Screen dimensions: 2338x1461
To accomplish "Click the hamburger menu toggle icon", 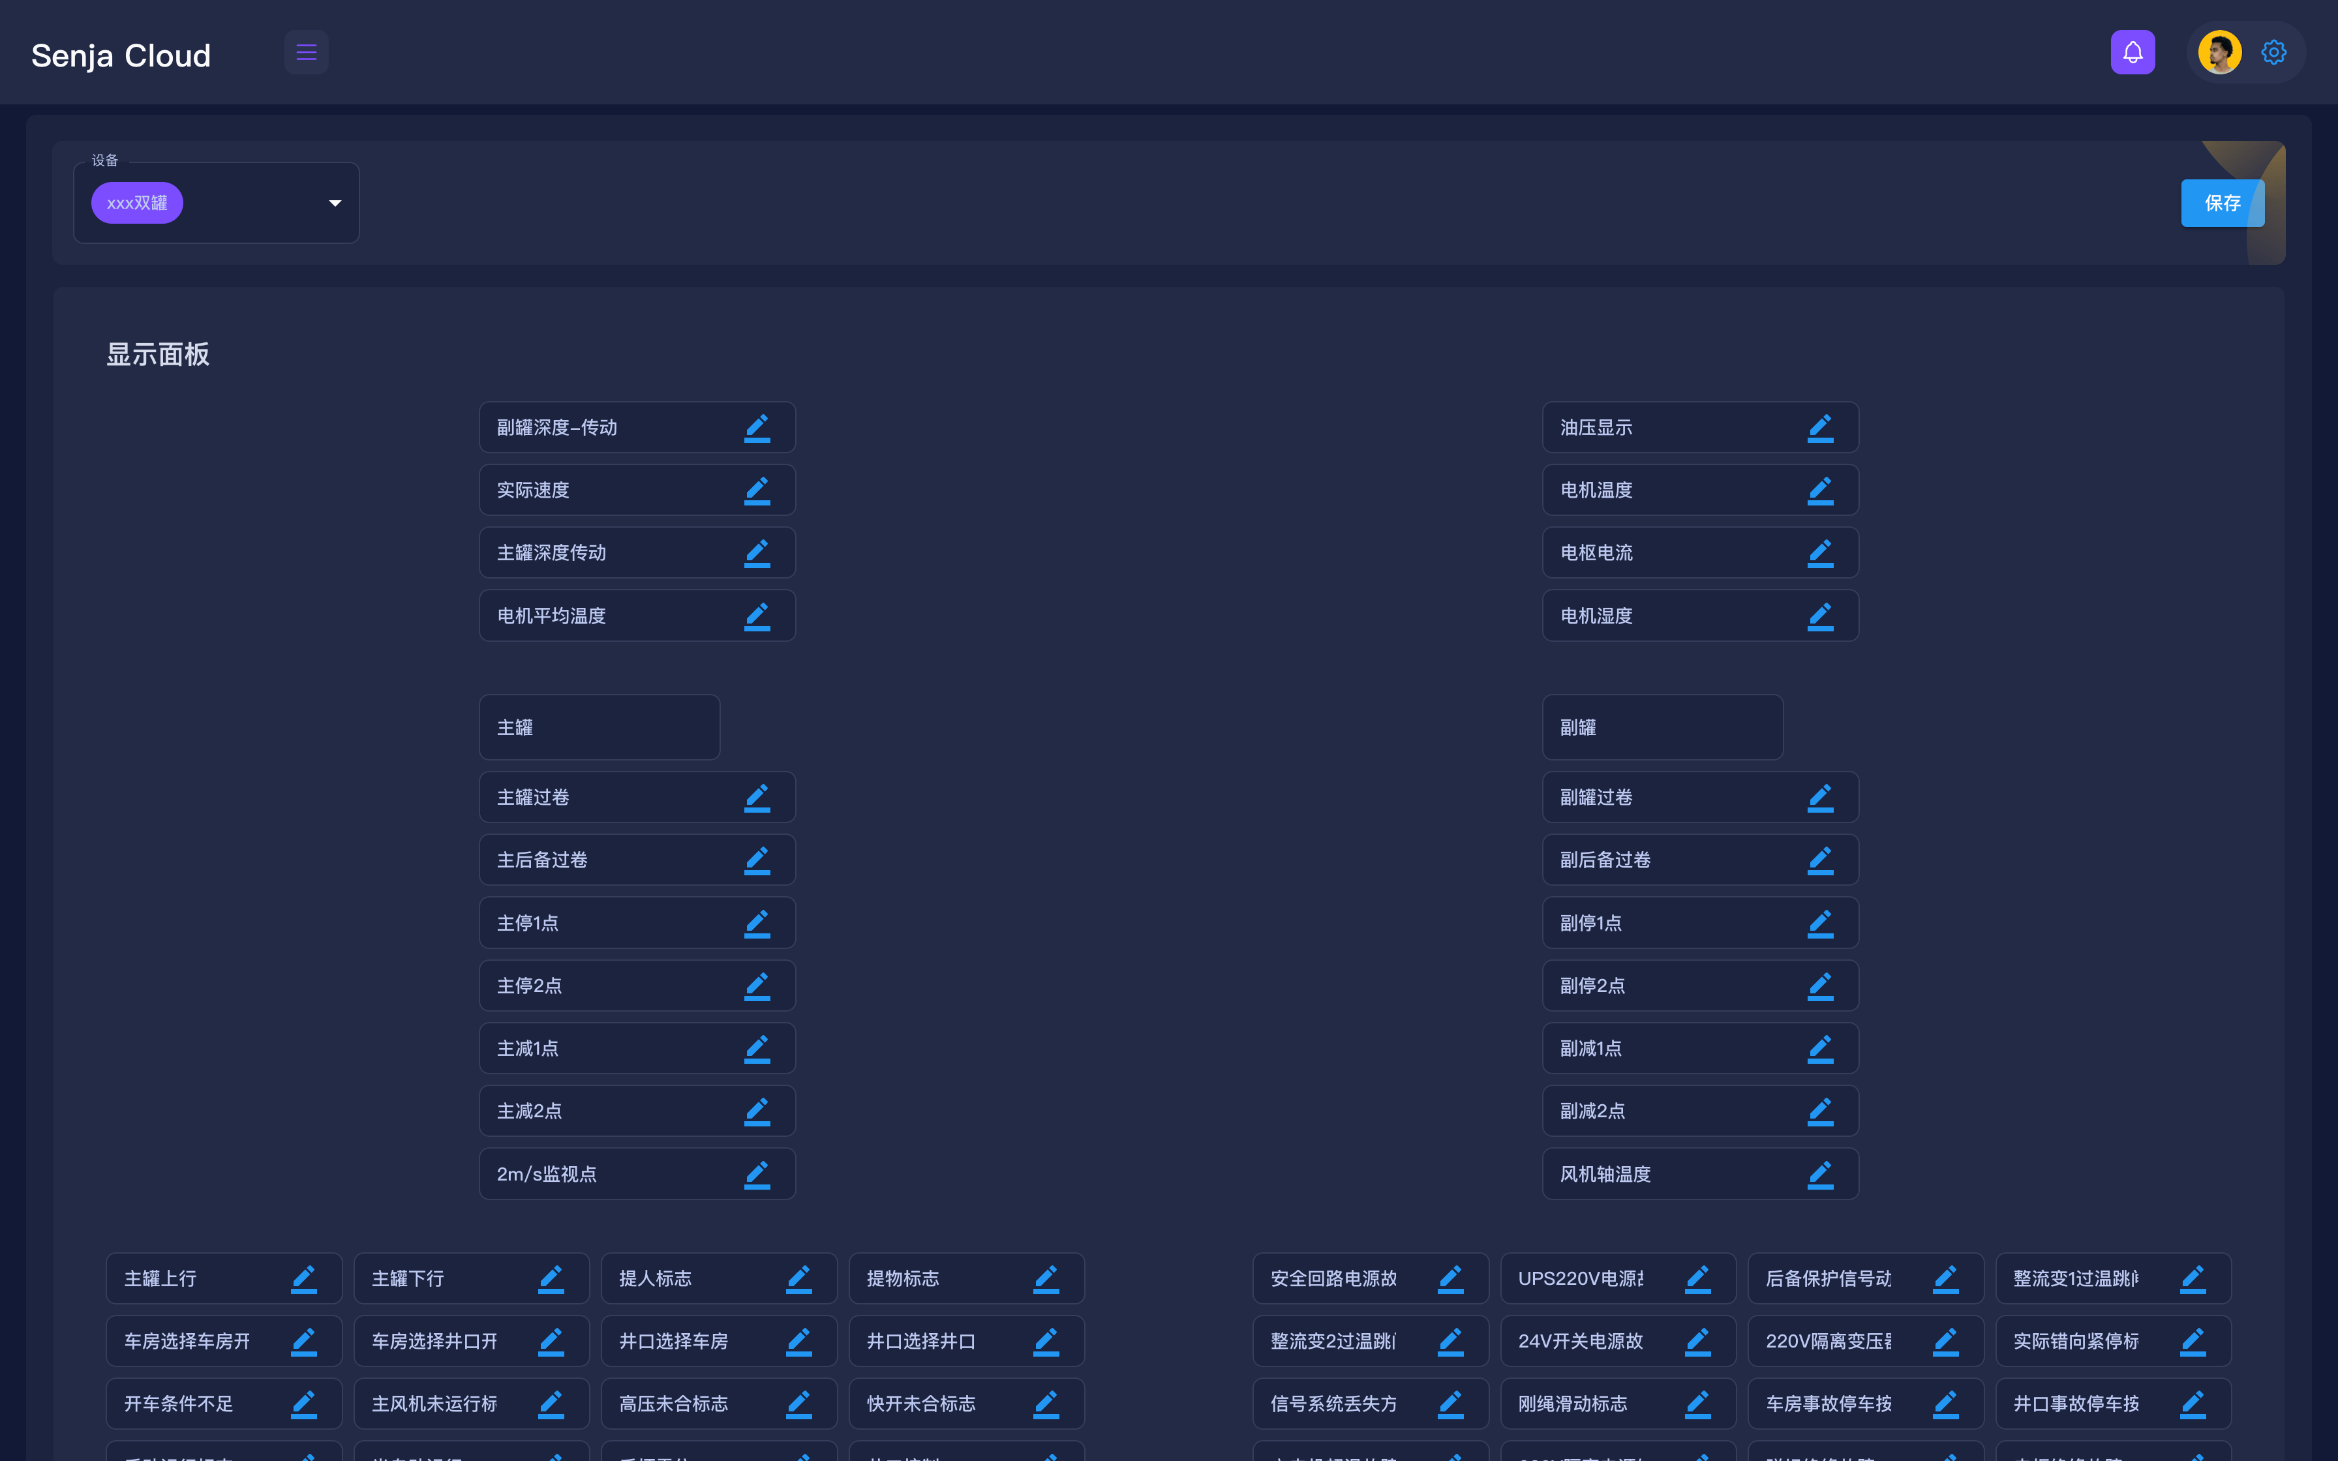I will [306, 52].
